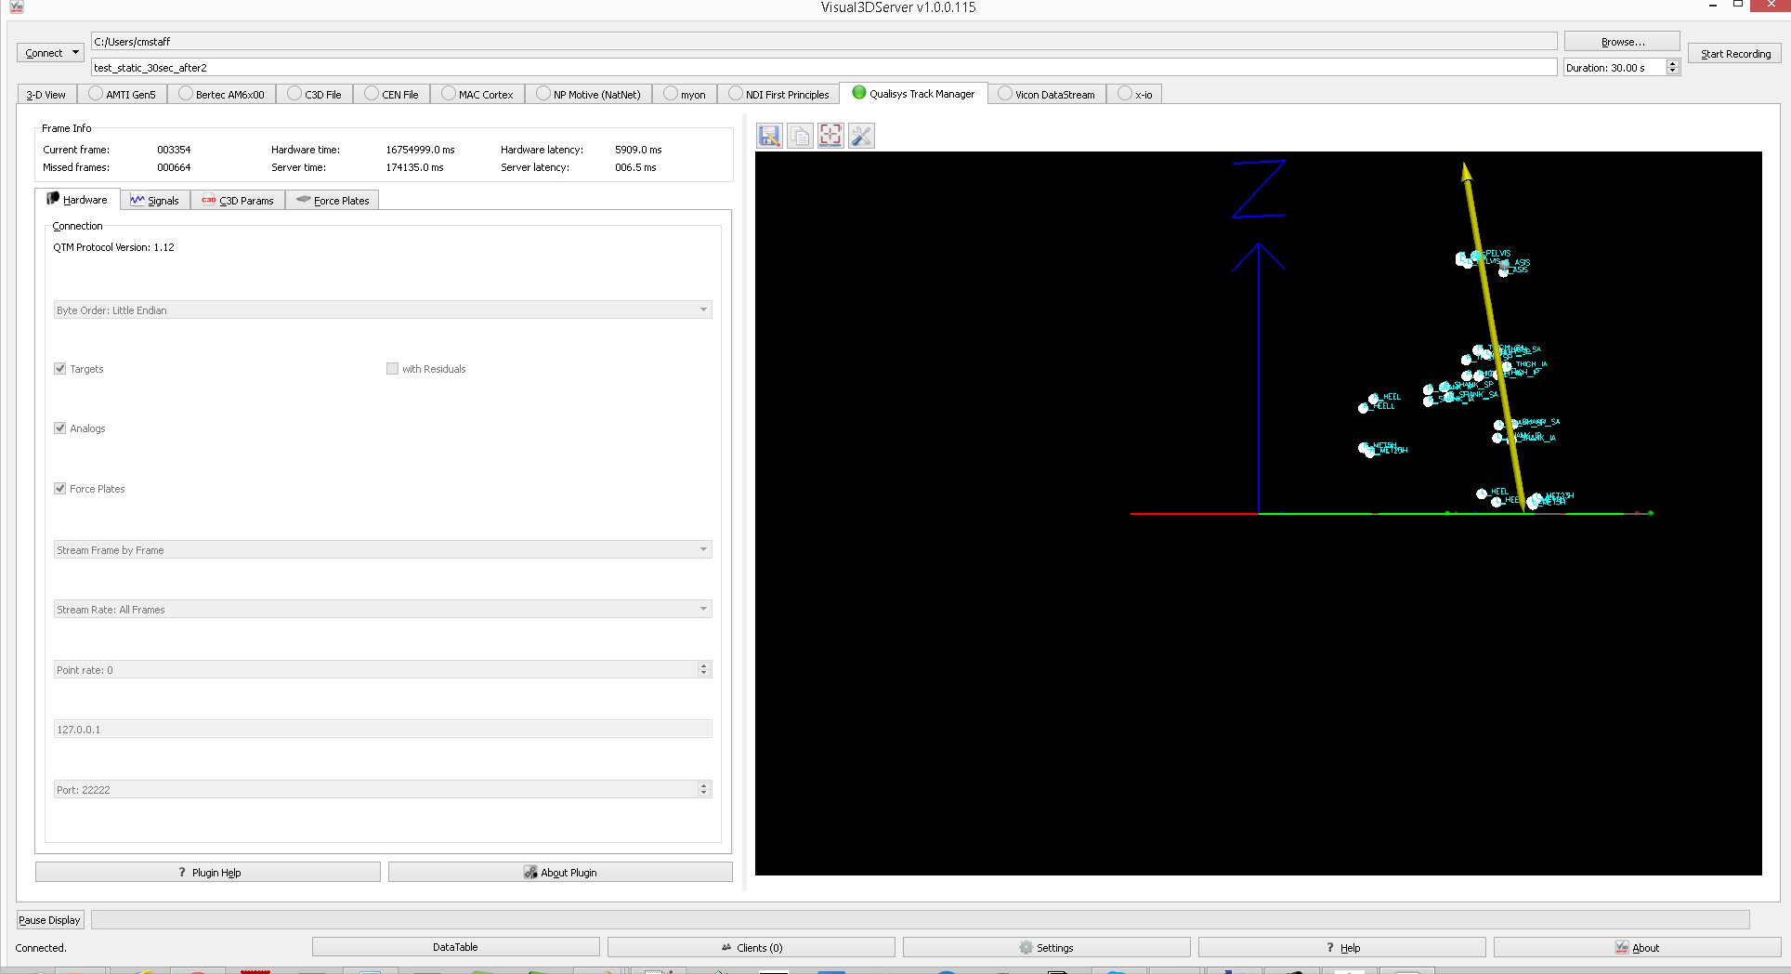1791x974 pixels.
Task: Expand the Byte Order dropdown
Action: point(703,309)
